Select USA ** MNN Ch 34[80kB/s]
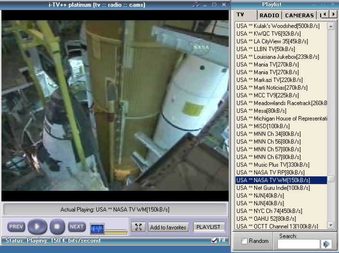The height and width of the screenshot is (253, 339). 281,134
